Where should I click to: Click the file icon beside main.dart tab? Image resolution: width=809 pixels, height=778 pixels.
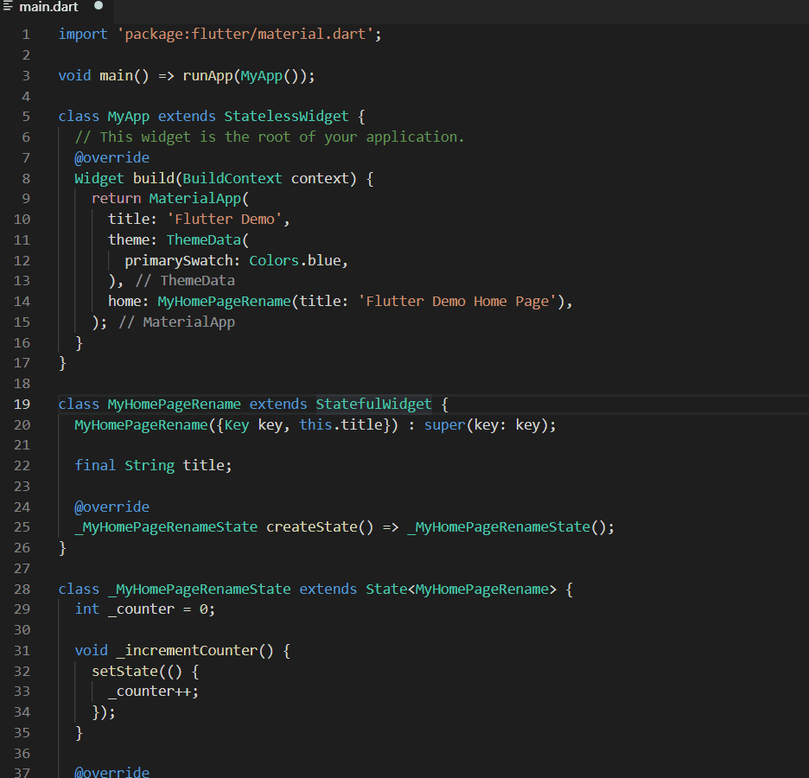9,7
